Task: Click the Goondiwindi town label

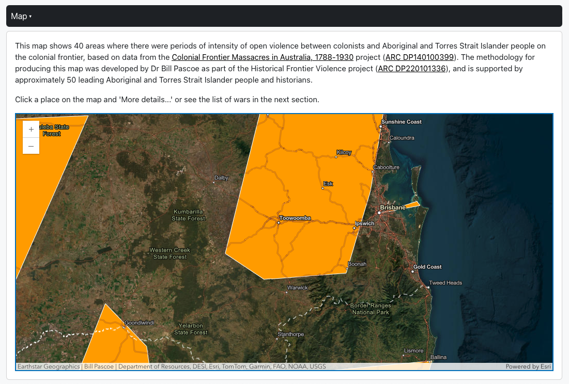Action: click(x=139, y=323)
